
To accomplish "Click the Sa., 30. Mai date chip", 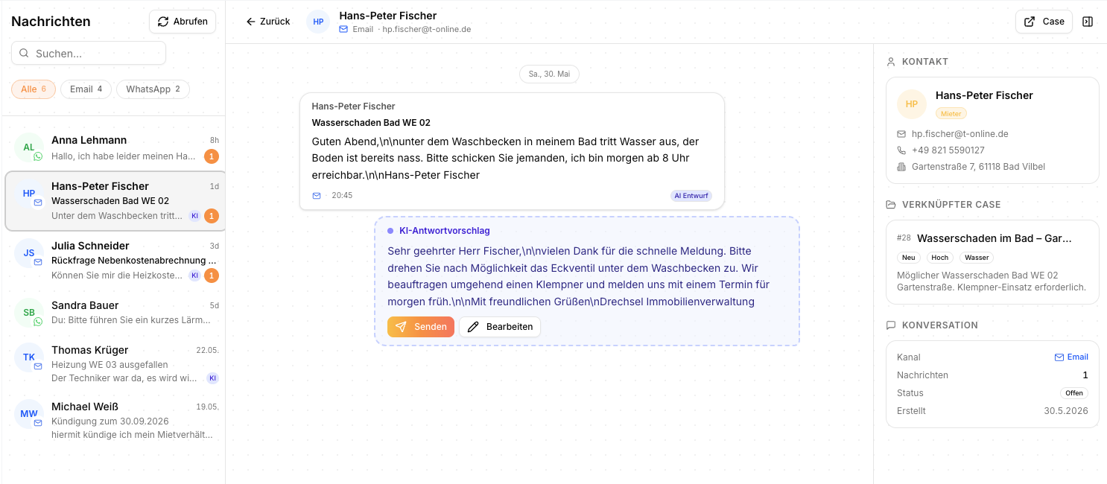I will click(x=549, y=74).
